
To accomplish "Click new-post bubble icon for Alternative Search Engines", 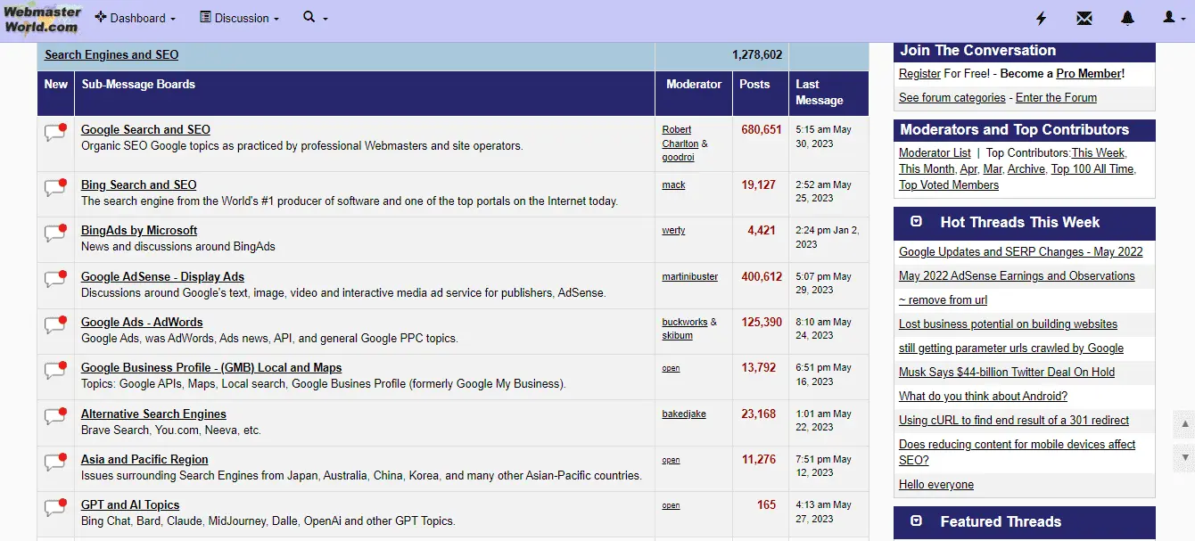I will 55,417.
